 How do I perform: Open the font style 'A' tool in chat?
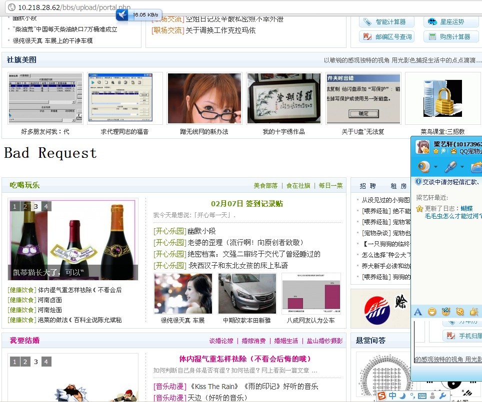point(418,312)
